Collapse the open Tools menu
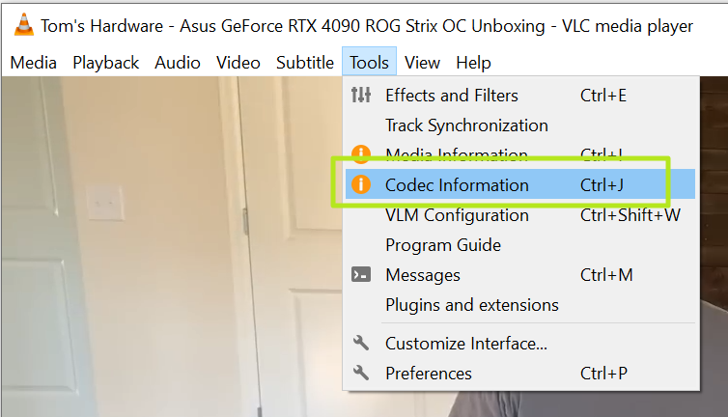The height and width of the screenshot is (417, 728). (x=369, y=63)
